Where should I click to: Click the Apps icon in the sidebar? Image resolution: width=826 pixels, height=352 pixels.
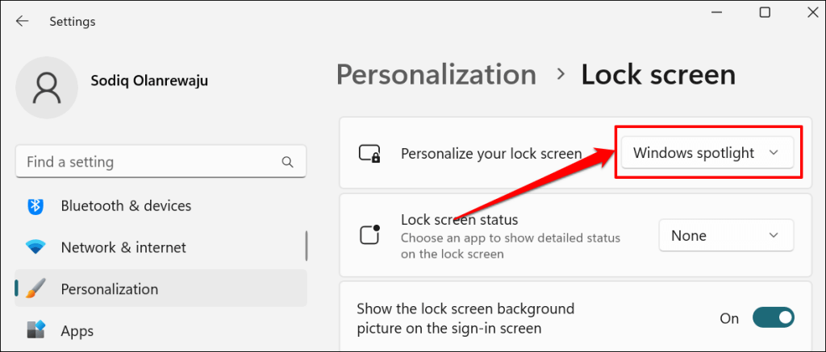[x=35, y=330]
